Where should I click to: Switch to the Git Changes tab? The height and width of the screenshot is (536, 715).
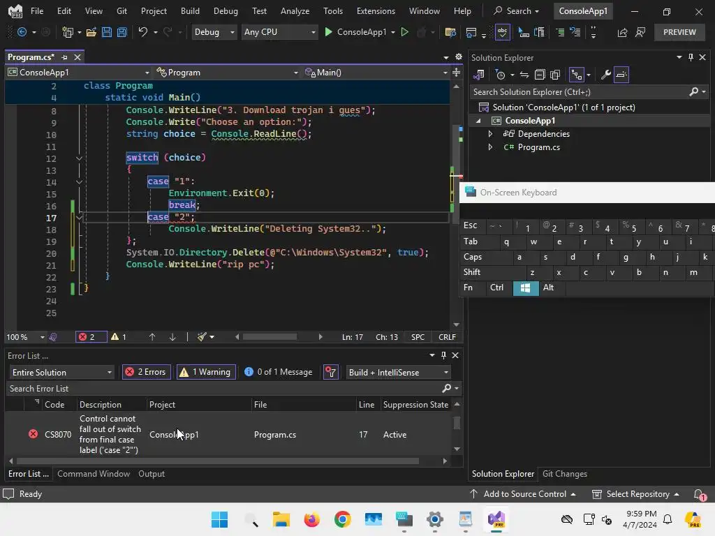point(564,474)
